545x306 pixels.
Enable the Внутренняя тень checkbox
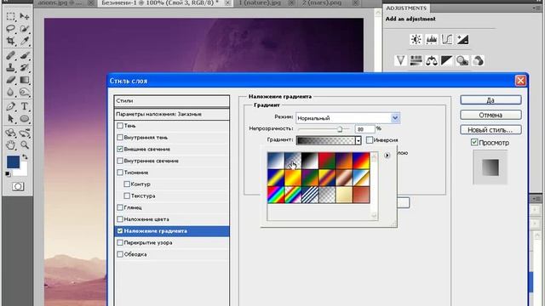120,138
